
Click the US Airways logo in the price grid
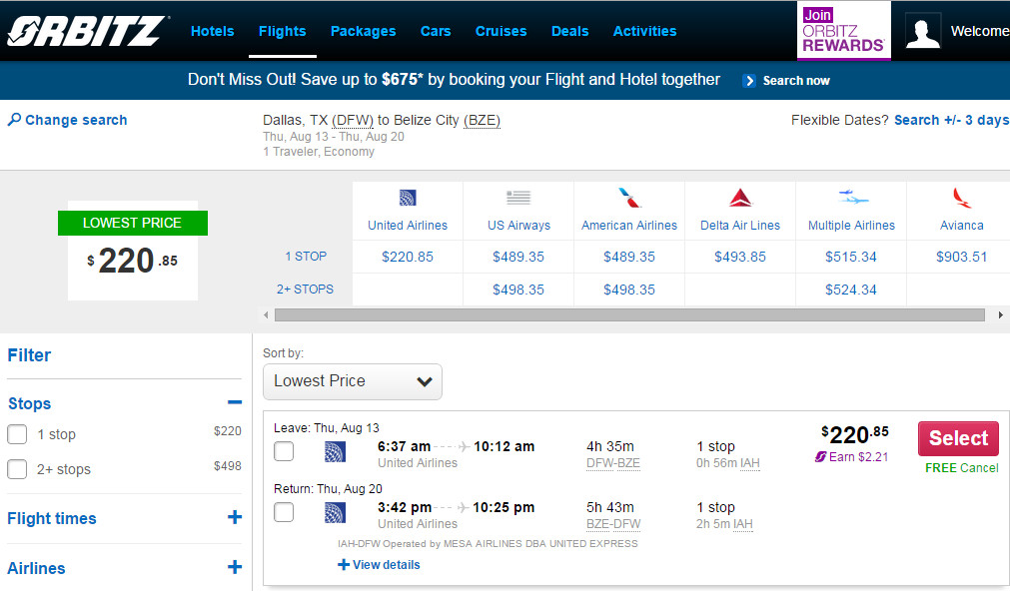coord(518,198)
